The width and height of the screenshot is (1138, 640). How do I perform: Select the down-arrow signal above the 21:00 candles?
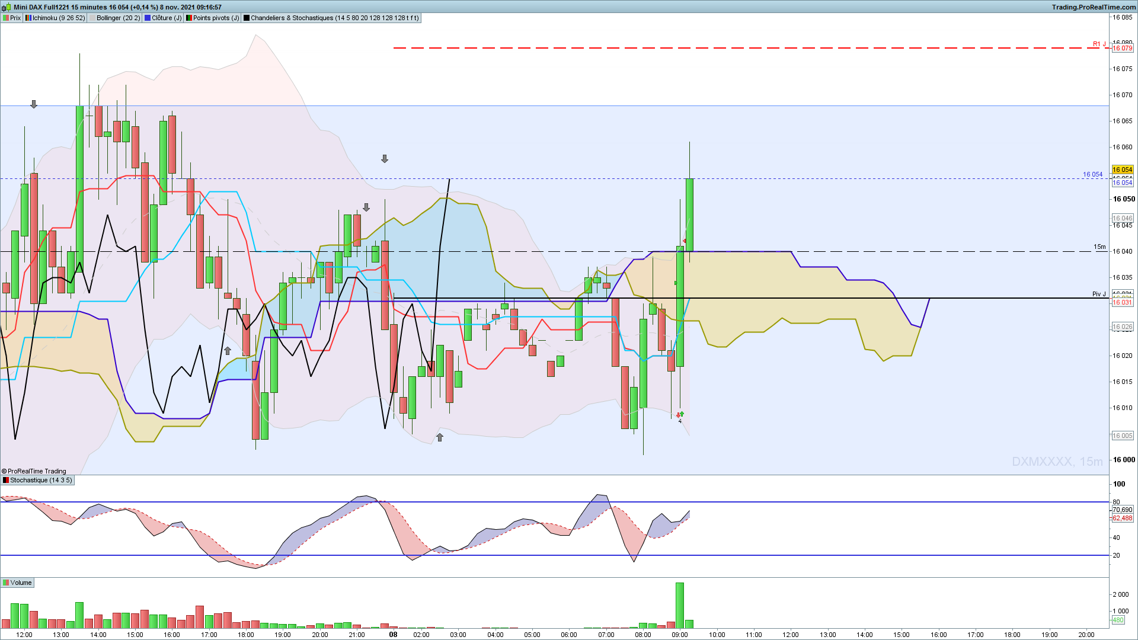tap(366, 207)
